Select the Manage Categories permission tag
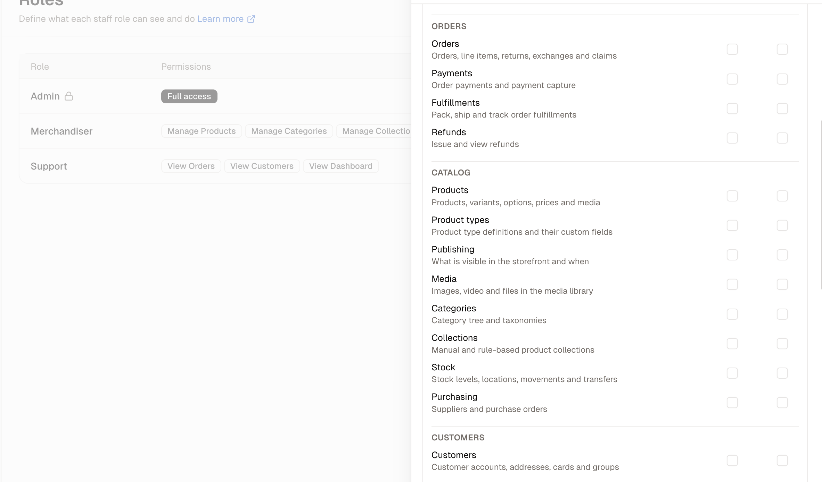 tap(289, 131)
